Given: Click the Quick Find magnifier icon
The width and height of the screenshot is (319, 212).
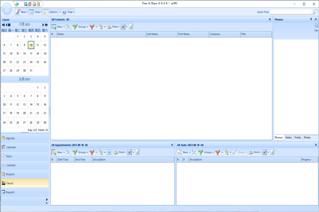Looking at the screenshot, I should point(315,12).
